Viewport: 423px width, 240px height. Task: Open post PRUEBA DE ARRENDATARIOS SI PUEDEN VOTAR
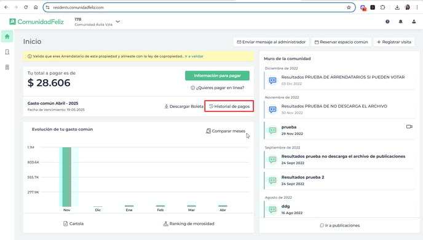tap(339, 80)
